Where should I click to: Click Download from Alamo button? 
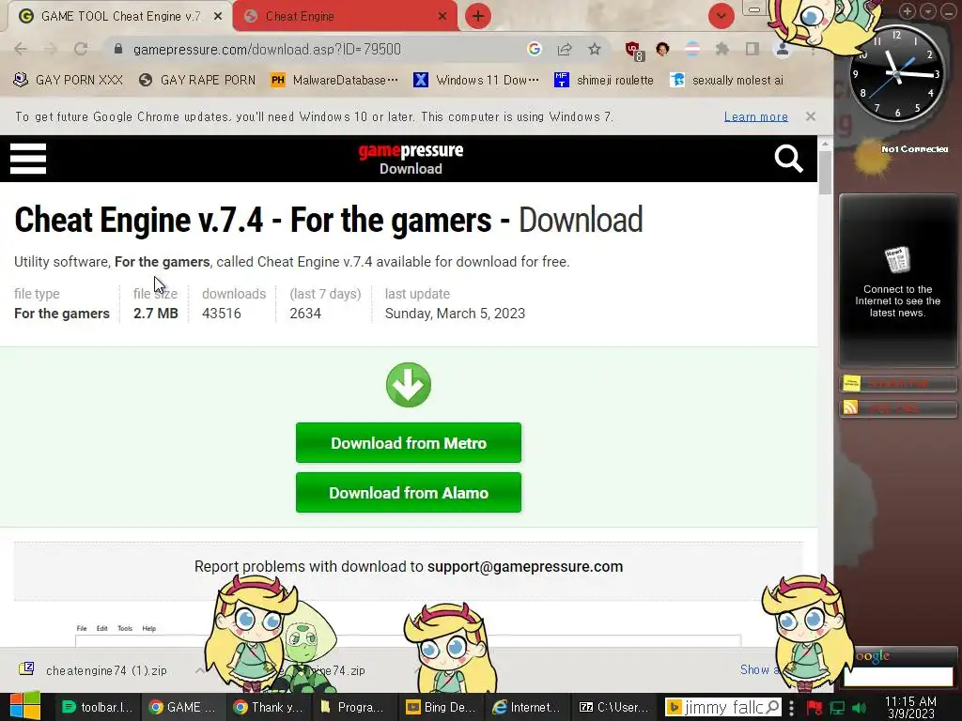pos(409,492)
